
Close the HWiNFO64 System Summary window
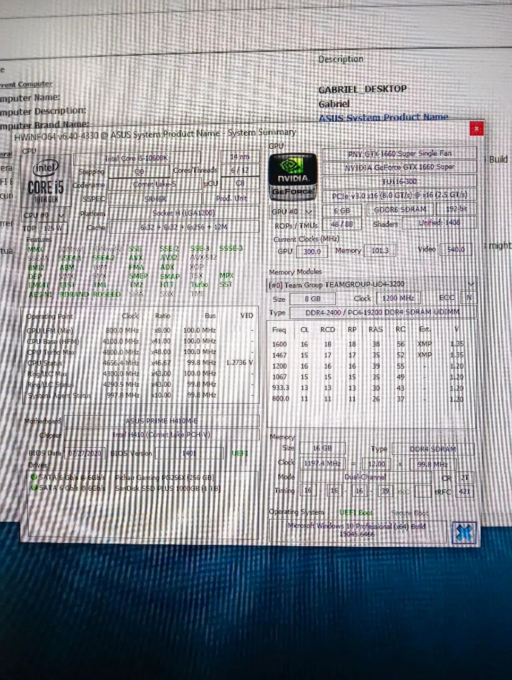tap(476, 128)
